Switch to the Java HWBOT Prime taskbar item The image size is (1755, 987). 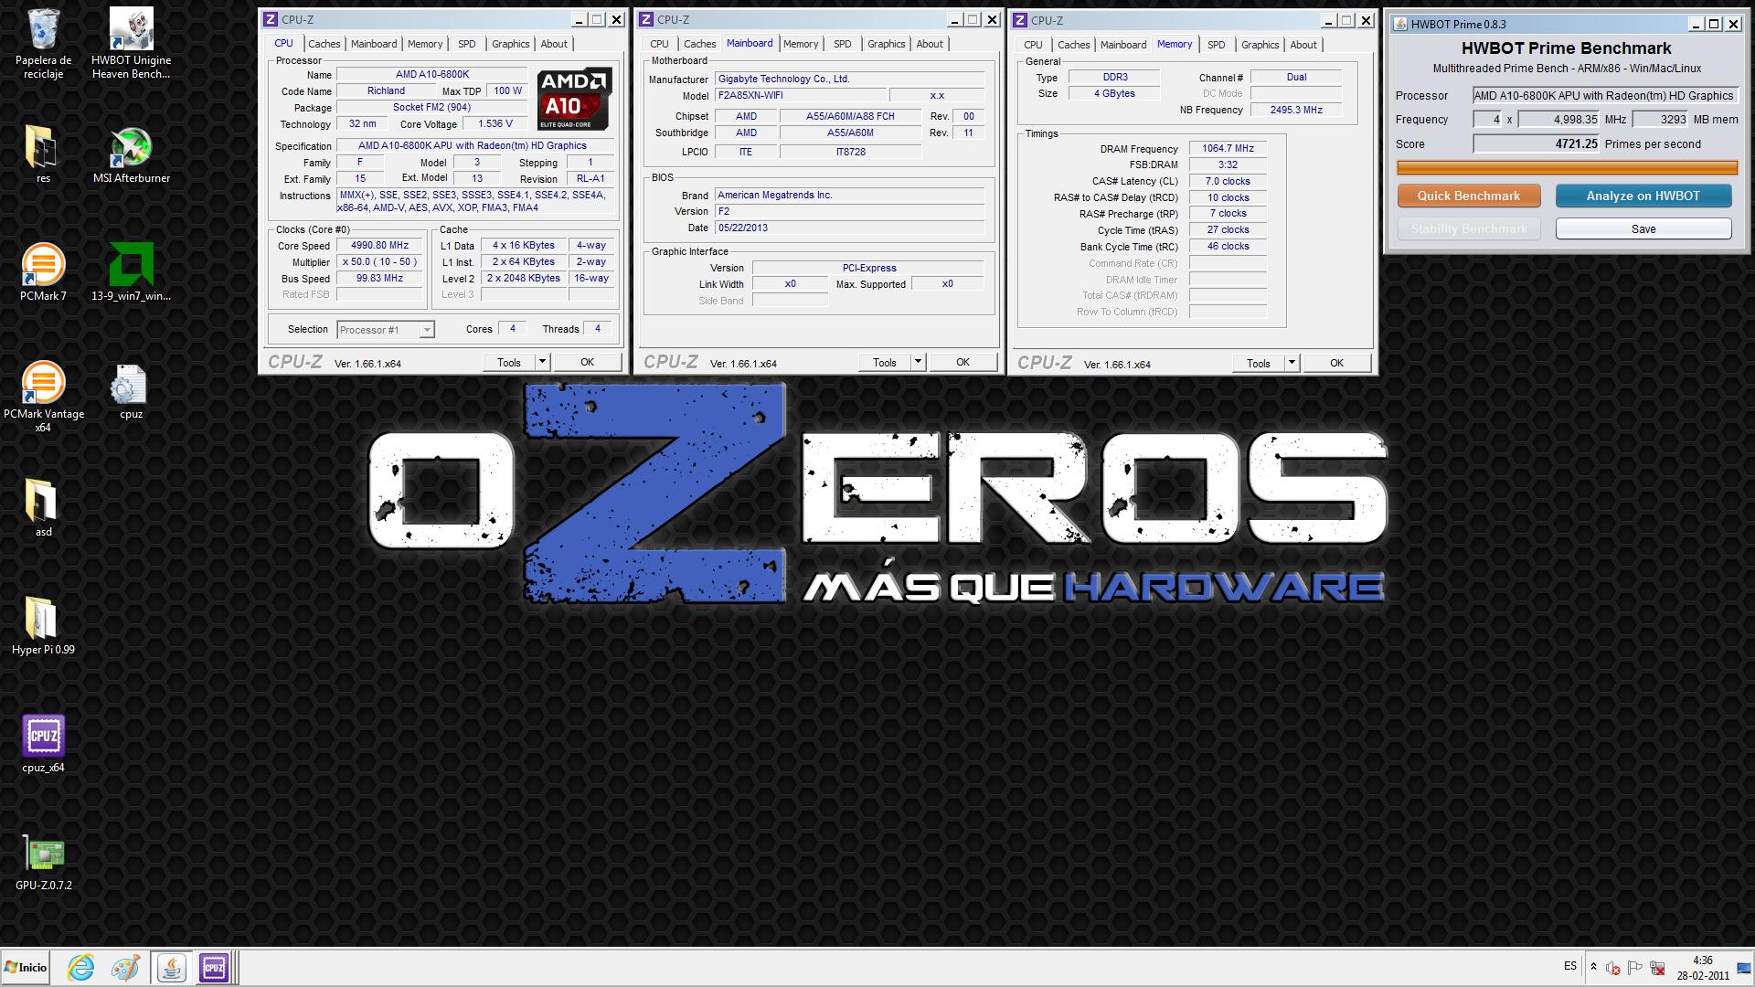(x=170, y=967)
